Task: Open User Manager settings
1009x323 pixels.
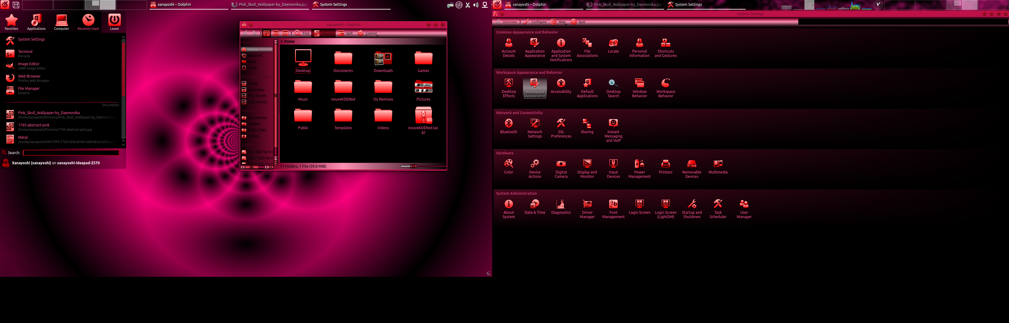Action: click(744, 209)
